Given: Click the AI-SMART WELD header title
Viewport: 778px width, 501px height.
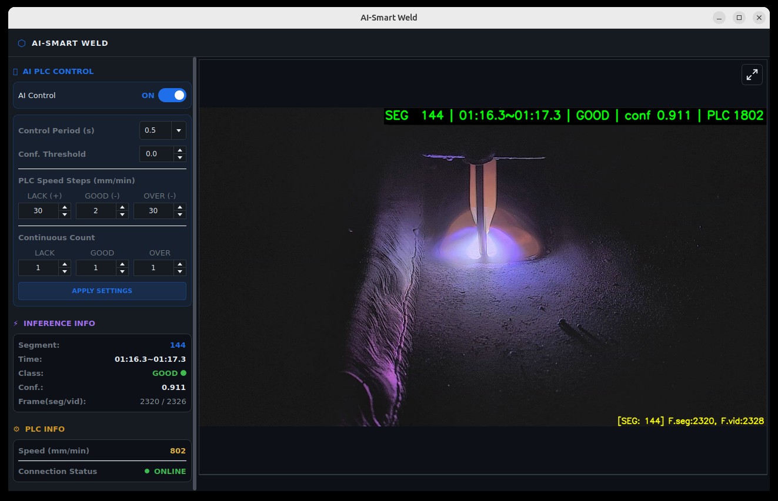Looking at the screenshot, I should point(70,43).
